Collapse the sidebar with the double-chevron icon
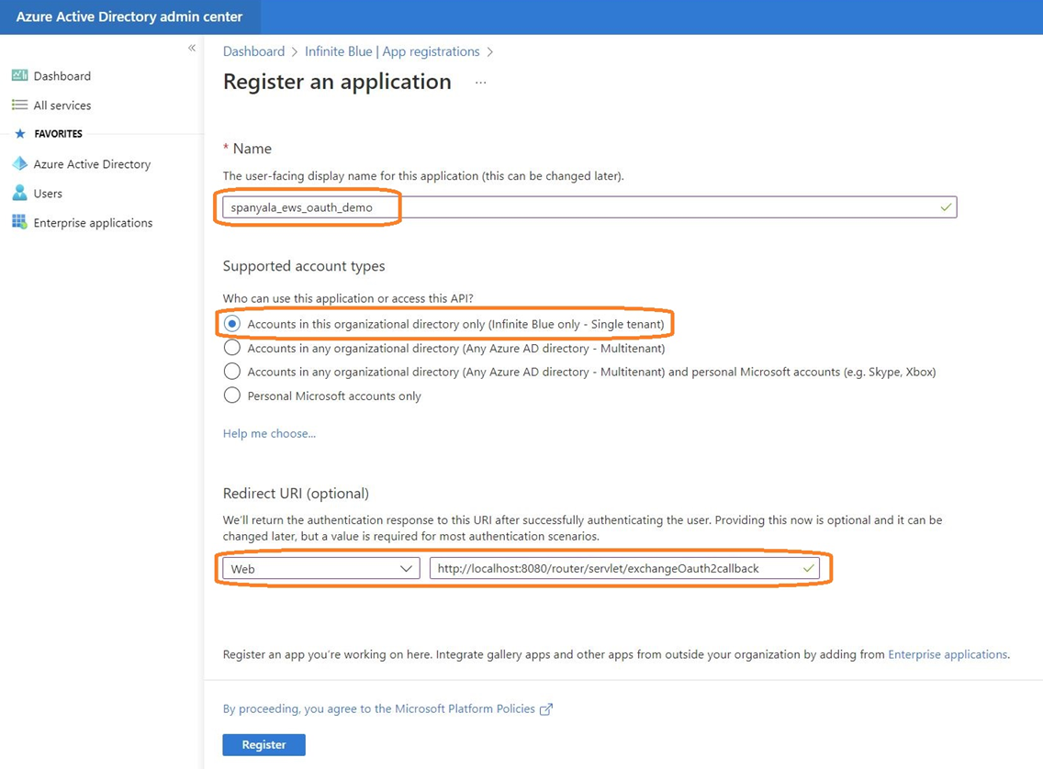The height and width of the screenshot is (769, 1043). tap(192, 48)
